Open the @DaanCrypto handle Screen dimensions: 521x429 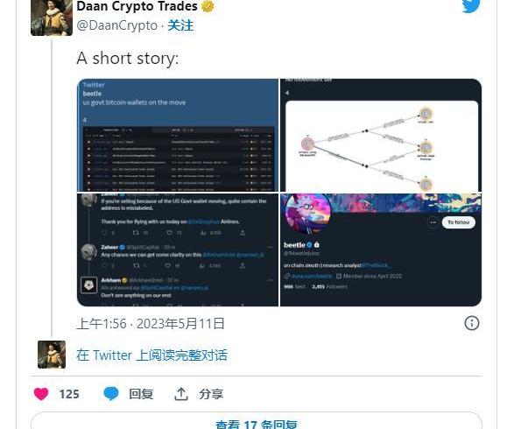tap(117, 25)
